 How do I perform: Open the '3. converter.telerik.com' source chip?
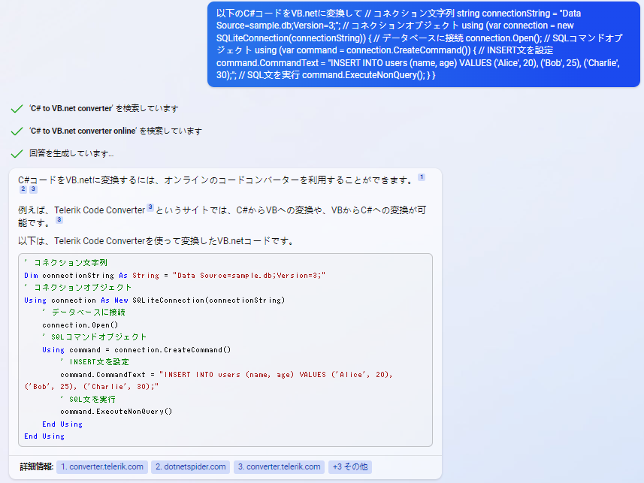click(280, 466)
